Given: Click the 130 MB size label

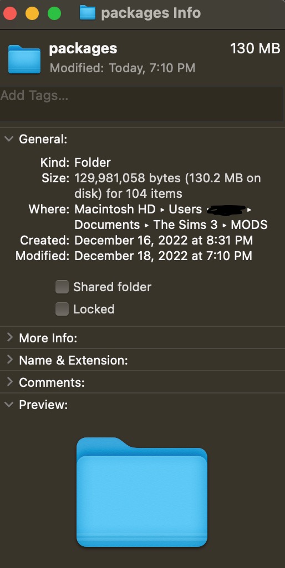Looking at the screenshot, I should [255, 48].
